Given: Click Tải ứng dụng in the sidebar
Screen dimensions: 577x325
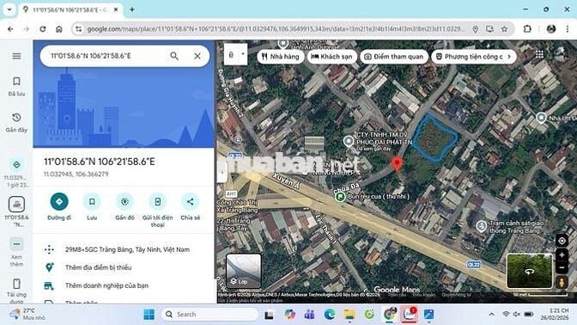Looking at the screenshot, I should point(16,291).
